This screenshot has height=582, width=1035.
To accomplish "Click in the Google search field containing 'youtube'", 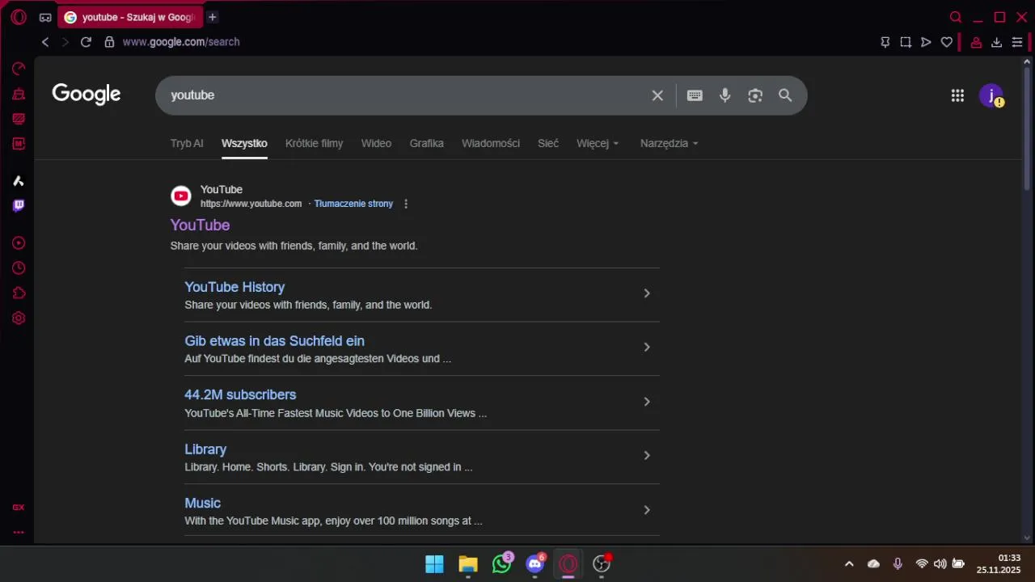I will click(404, 95).
